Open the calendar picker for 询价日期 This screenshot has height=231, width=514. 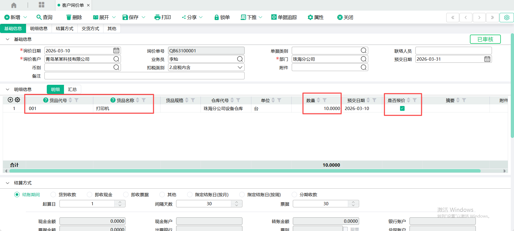point(116,51)
